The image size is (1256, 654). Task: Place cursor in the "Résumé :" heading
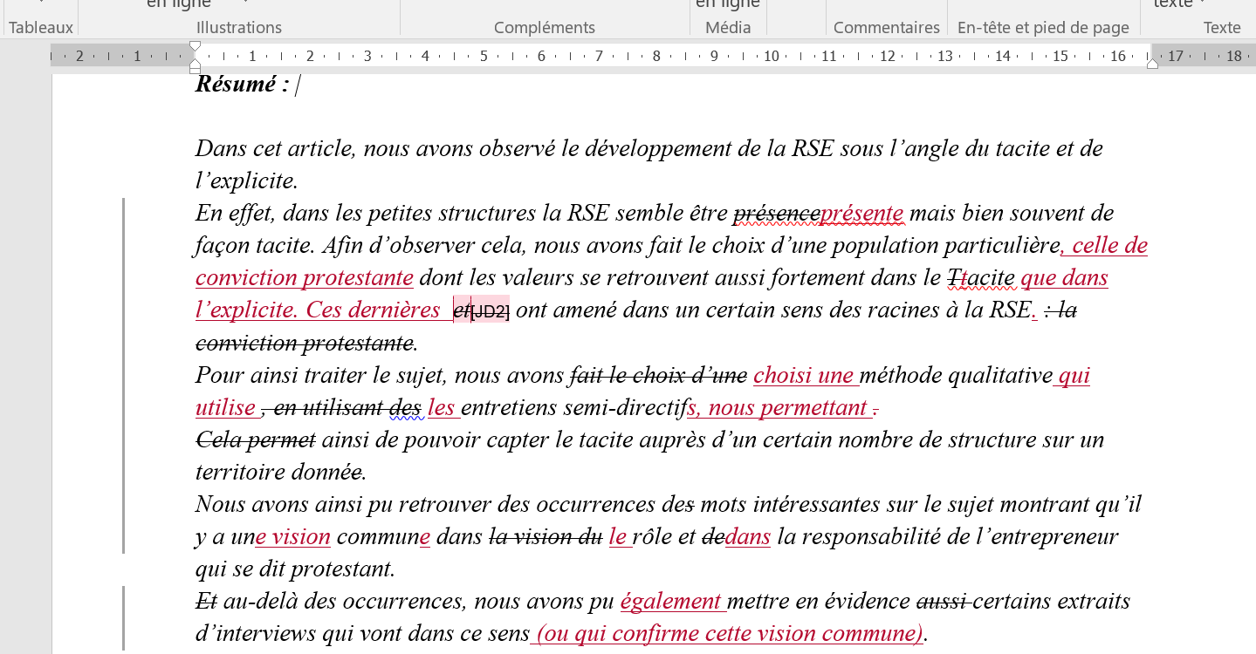242,85
